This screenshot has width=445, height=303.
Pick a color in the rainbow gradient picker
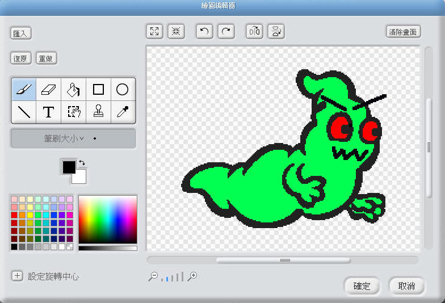(x=107, y=218)
